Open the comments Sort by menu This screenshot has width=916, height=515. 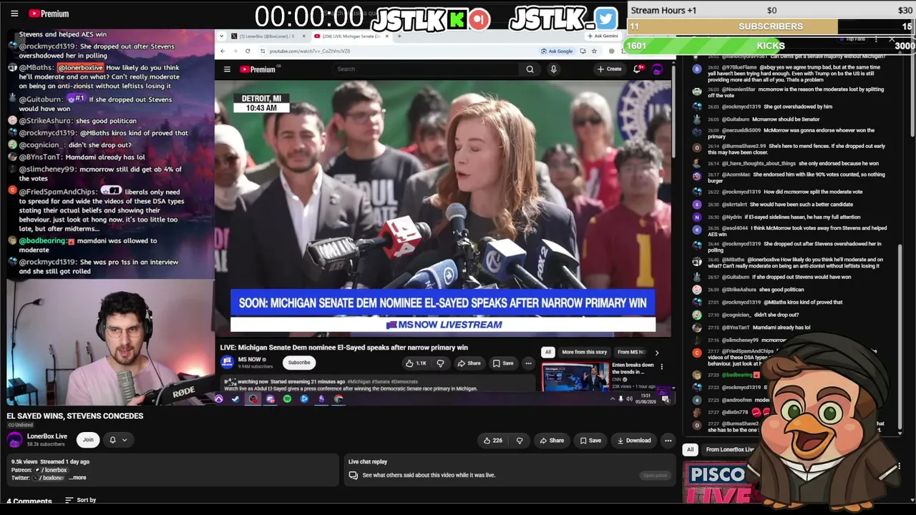tap(80, 500)
